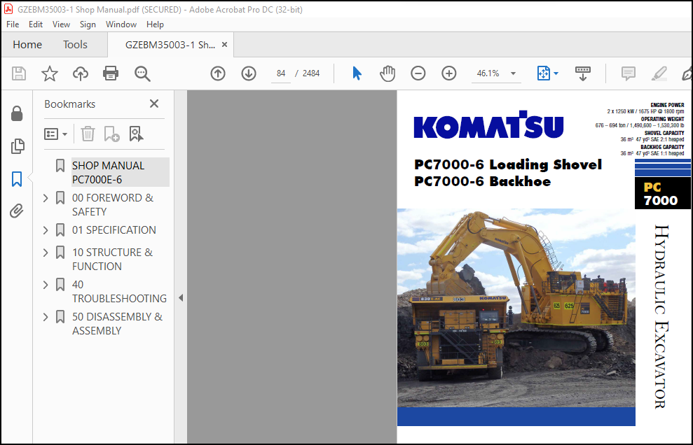693x445 pixels.
Task: Click the 'PC7000-6 Backhoe' heading
Action: 482,181
